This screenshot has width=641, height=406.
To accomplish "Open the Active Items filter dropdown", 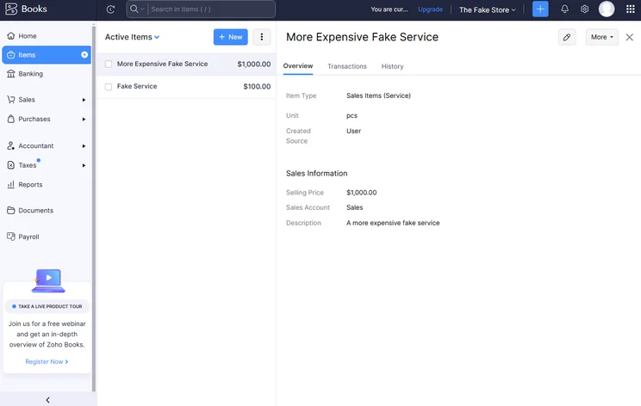I will (x=132, y=37).
